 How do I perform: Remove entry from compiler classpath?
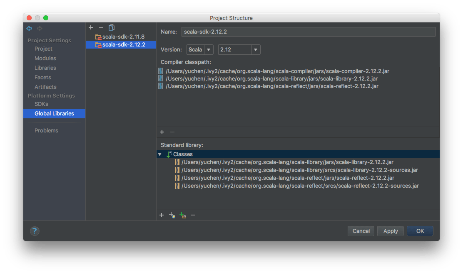[x=172, y=132]
